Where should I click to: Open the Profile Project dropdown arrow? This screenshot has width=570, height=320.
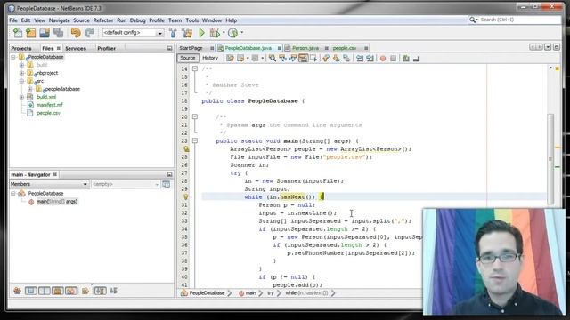pyautogui.click(x=241, y=33)
